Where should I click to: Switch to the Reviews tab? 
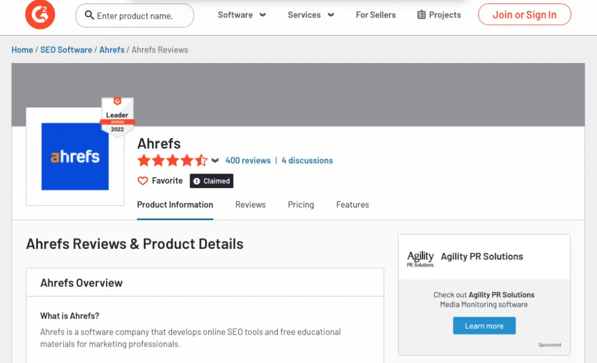click(x=250, y=205)
